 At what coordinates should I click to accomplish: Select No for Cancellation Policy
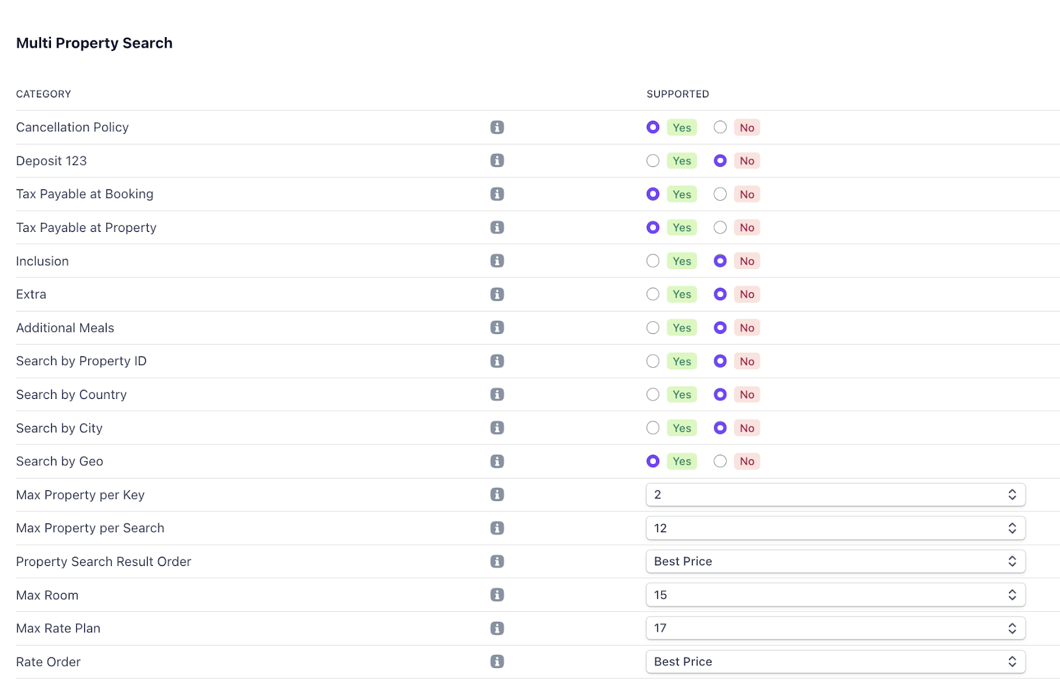tap(720, 127)
